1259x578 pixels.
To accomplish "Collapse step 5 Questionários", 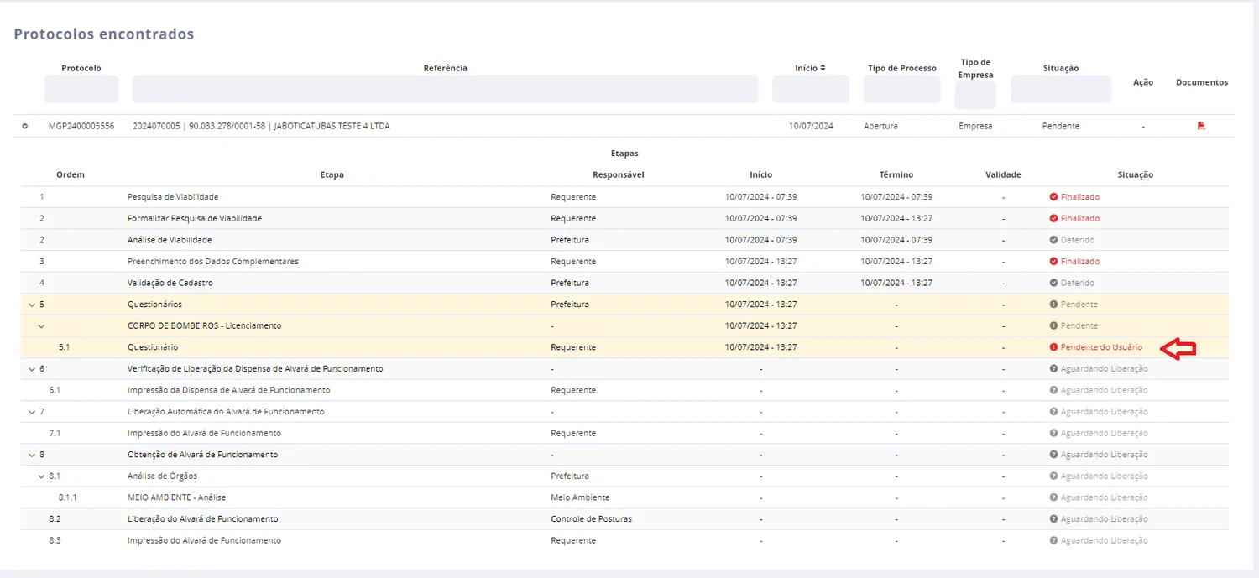I will (32, 305).
